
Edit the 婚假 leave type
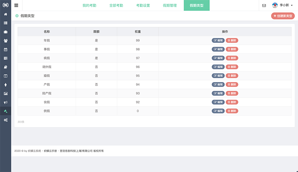pyautogui.click(x=218, y=76)
